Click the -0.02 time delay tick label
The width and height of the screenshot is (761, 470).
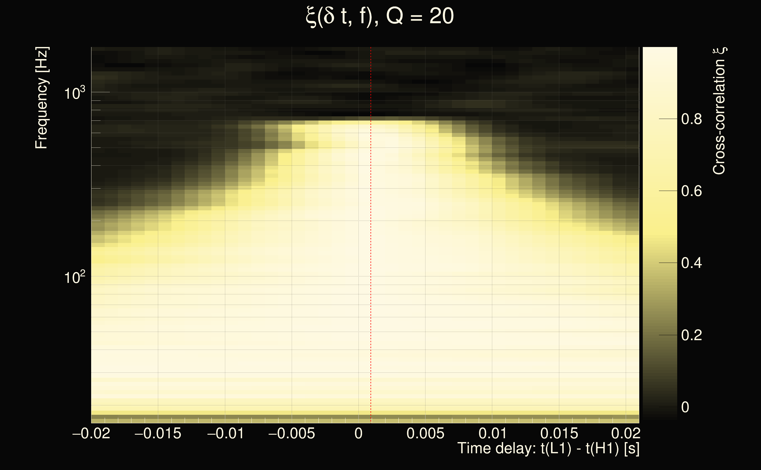[x=91, y=433]
